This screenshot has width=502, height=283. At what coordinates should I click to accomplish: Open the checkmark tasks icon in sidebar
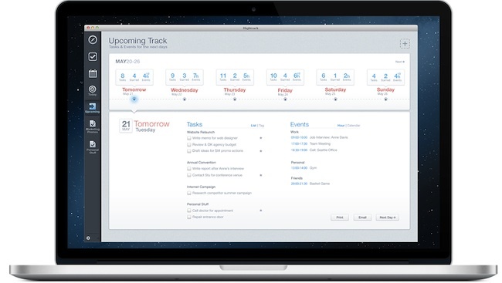tap(93, 56)
